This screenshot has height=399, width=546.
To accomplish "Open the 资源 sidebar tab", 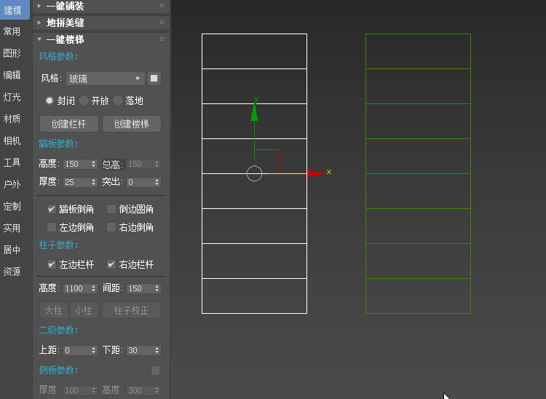I will 12,272.
